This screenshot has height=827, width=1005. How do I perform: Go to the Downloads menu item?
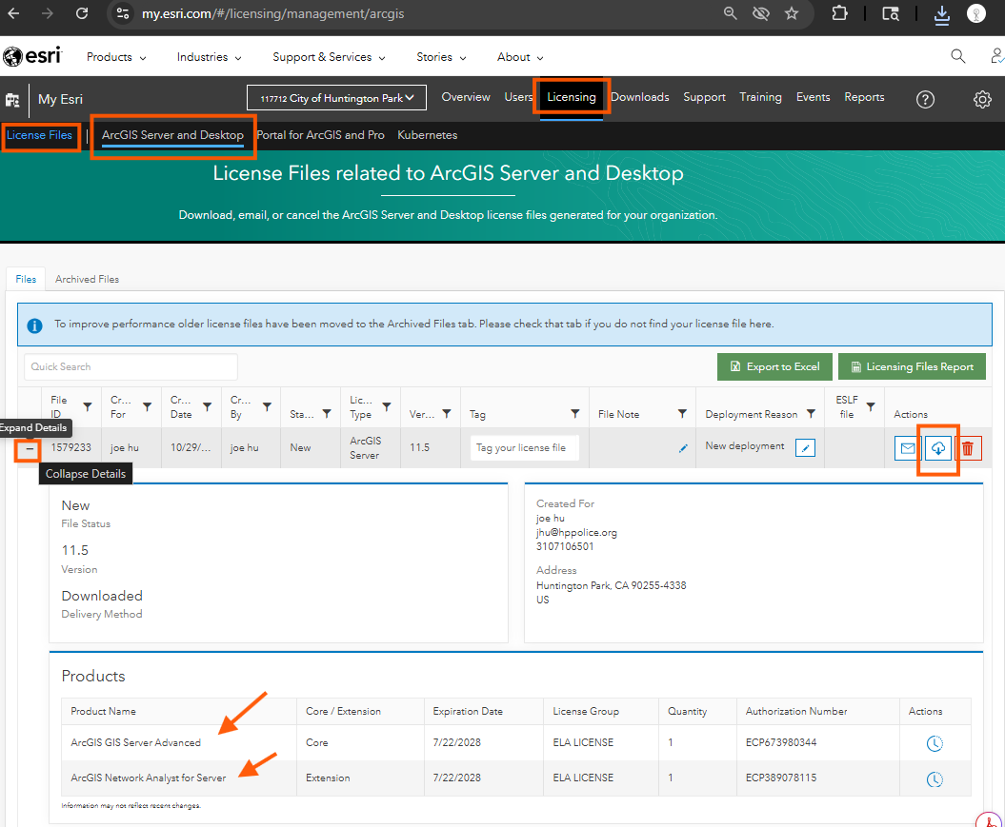[x=639, y=97]
